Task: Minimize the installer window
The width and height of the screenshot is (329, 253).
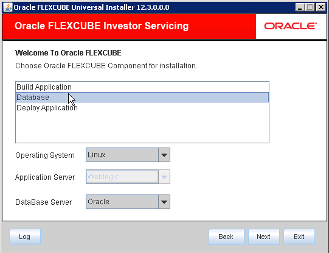Action: click(300, 7)
